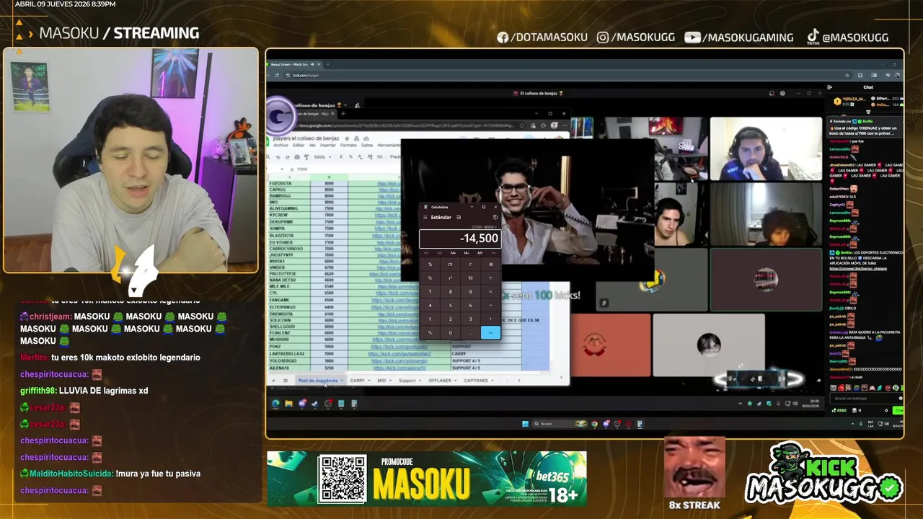
Task: Open dropdown arrow on MID sheet tab
Action: 390,381
